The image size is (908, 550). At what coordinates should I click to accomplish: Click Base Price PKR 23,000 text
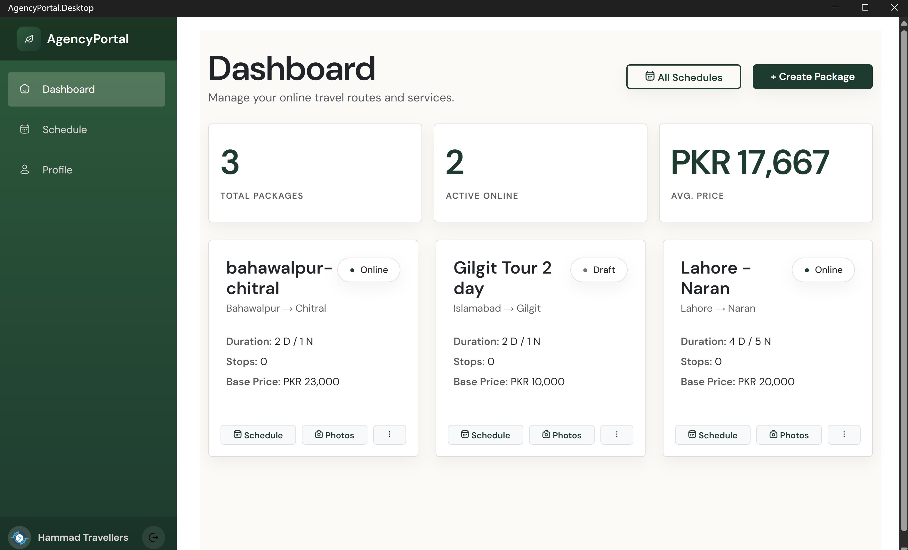point(283,382)
